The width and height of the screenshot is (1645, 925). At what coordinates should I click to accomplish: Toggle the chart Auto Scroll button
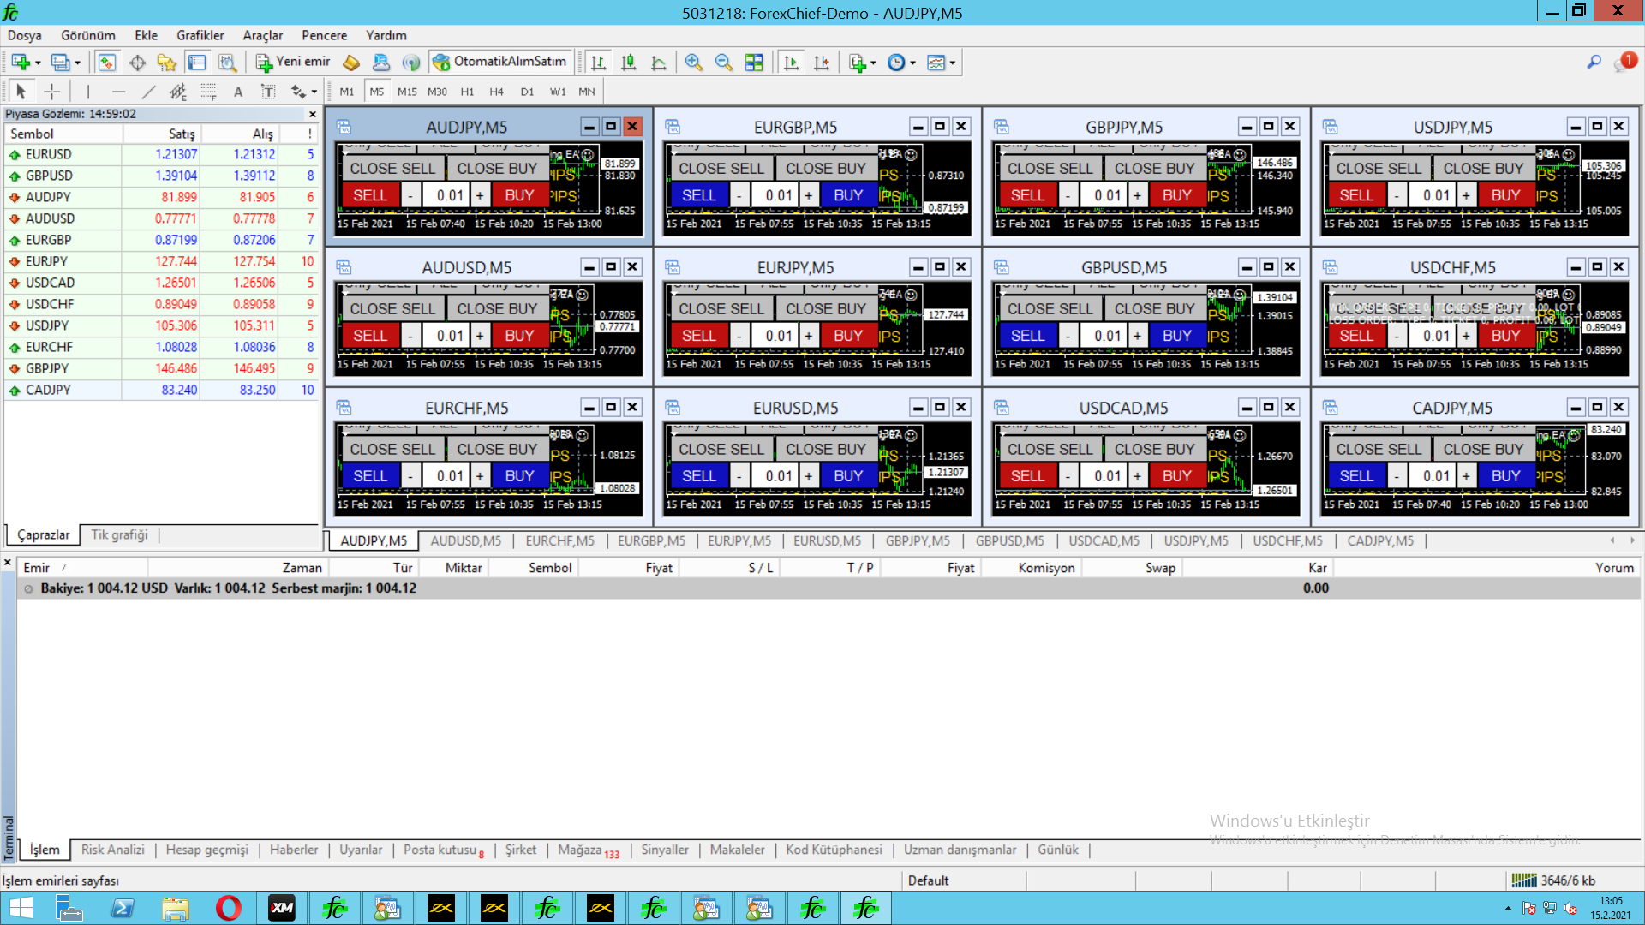coord(791,63)
